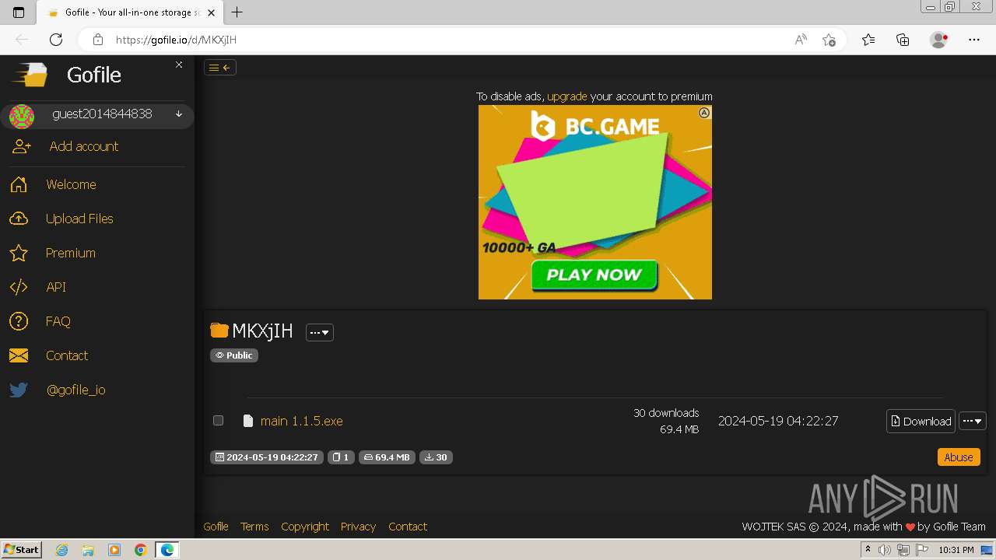Click the '30 downloads' text in file row
Viewport: 996px width, 560px height.
click(x=666, y=413)
